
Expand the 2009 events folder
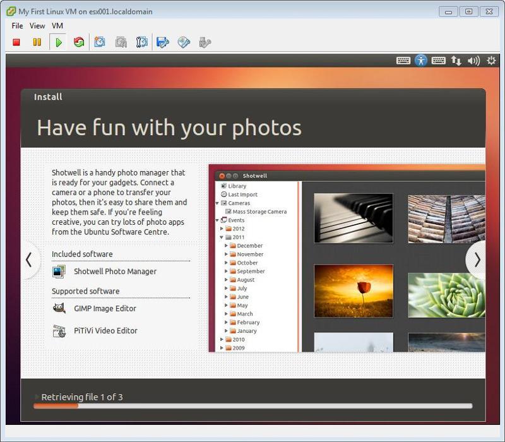click(x=222, y=348)
